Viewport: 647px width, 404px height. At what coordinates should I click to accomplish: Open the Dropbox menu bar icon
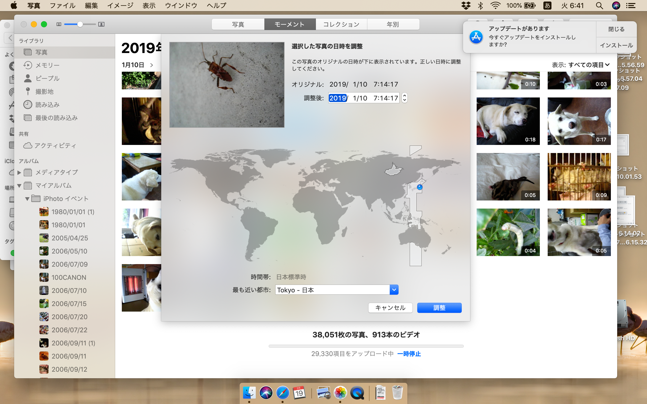click(x=466, y=6)
